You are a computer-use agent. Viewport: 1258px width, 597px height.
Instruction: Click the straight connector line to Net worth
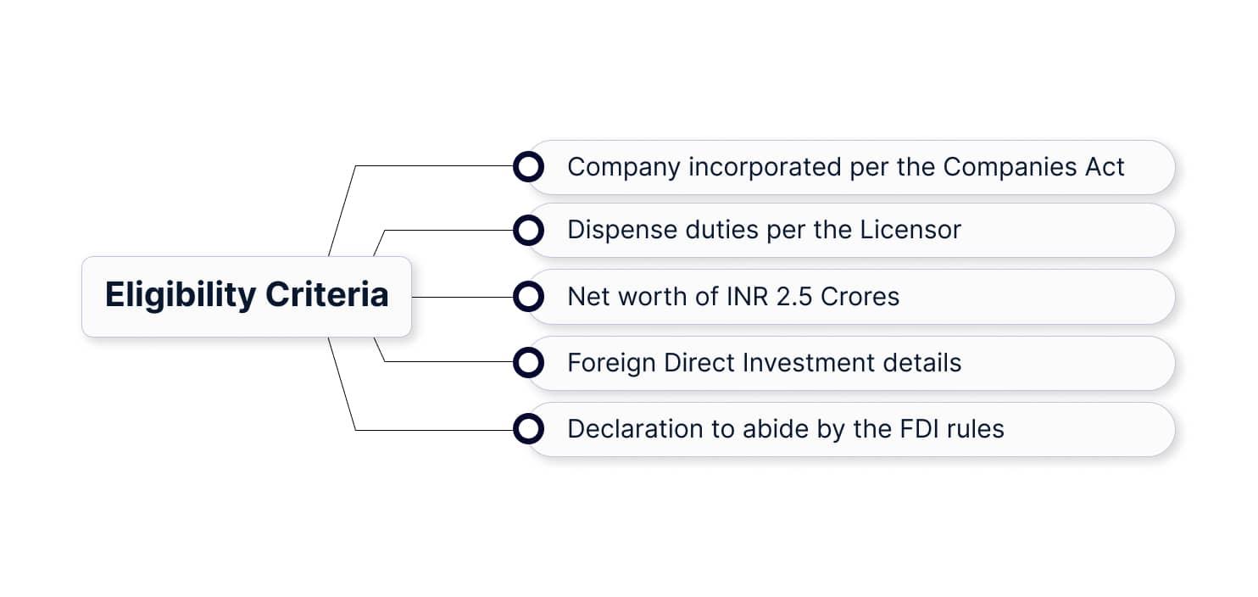click(x=462, y=298)
